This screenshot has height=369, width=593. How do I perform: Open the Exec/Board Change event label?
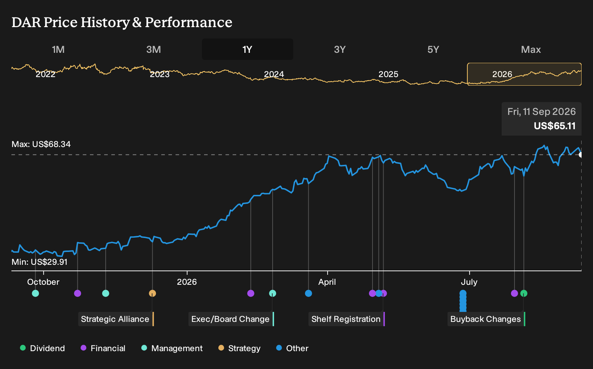[x=231, y=319]
